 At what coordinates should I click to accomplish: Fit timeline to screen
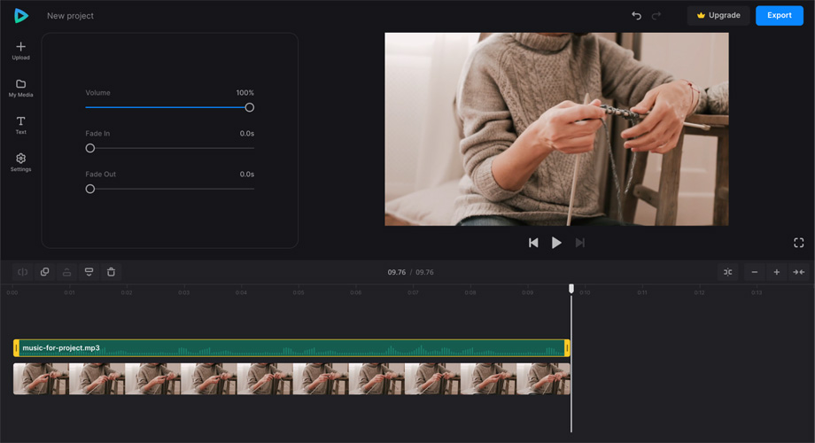[799, 272]
